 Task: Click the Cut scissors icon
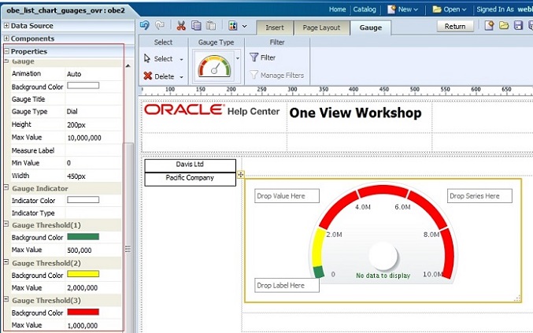click(x=181, y=25)
